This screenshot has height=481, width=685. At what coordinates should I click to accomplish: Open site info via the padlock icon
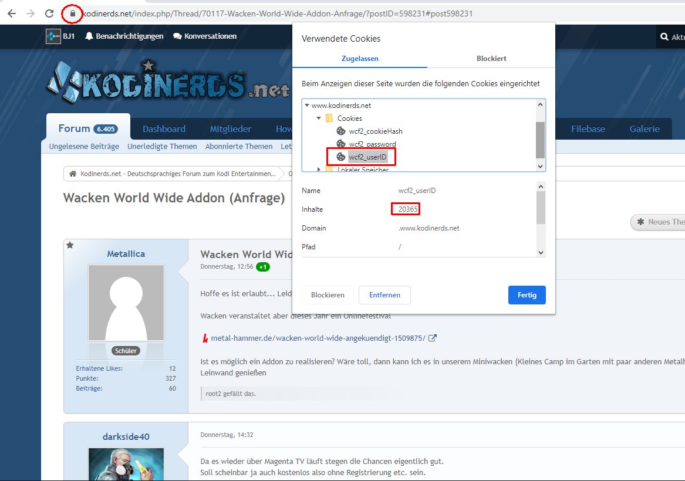coord(73,13)
